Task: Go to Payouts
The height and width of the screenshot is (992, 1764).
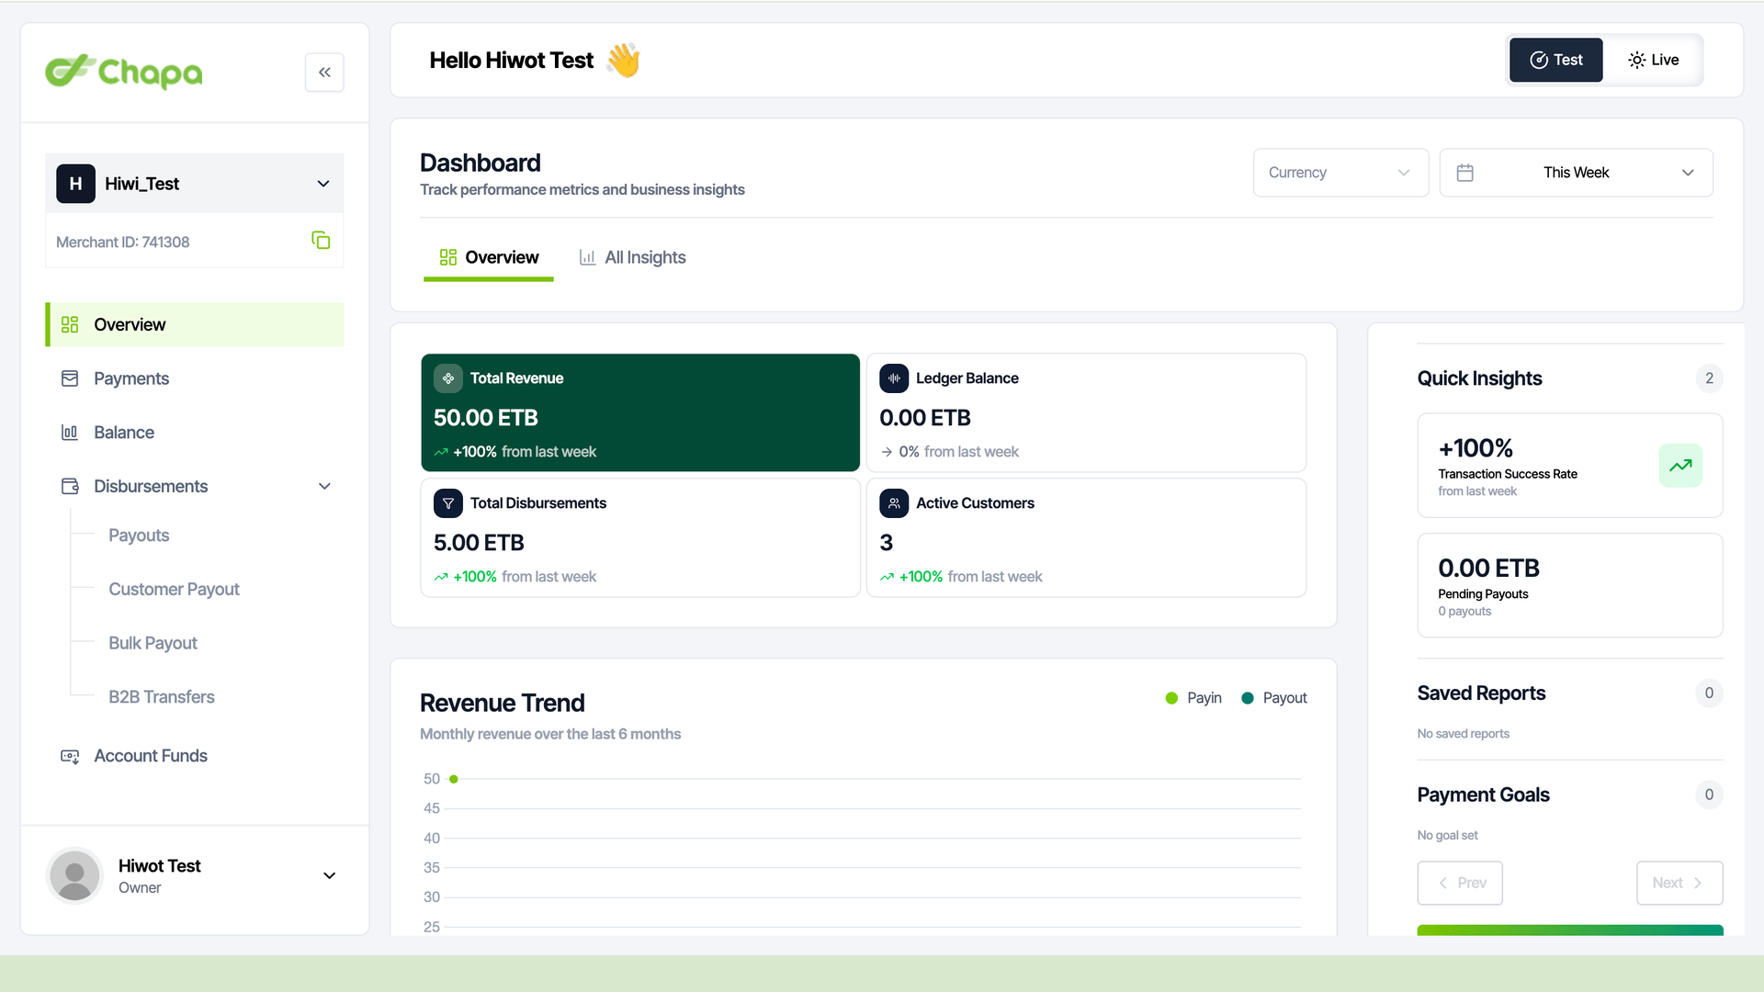Action: tap(139, 535)
